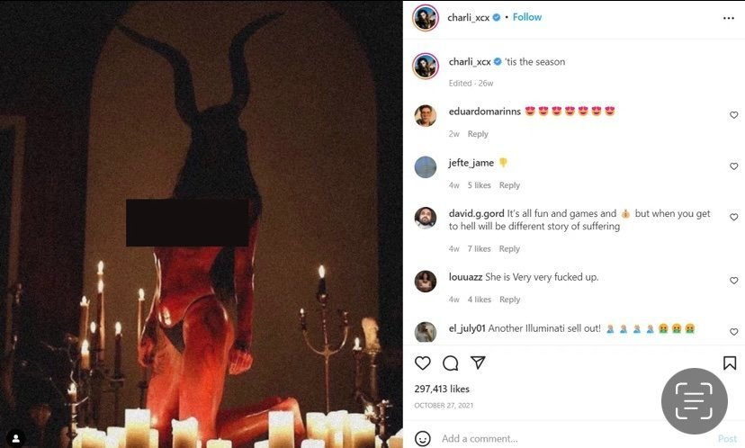Like eduardomarinns's comment
Screen dimensions: 745x448
pyautogui.click(x=733, y=115)
